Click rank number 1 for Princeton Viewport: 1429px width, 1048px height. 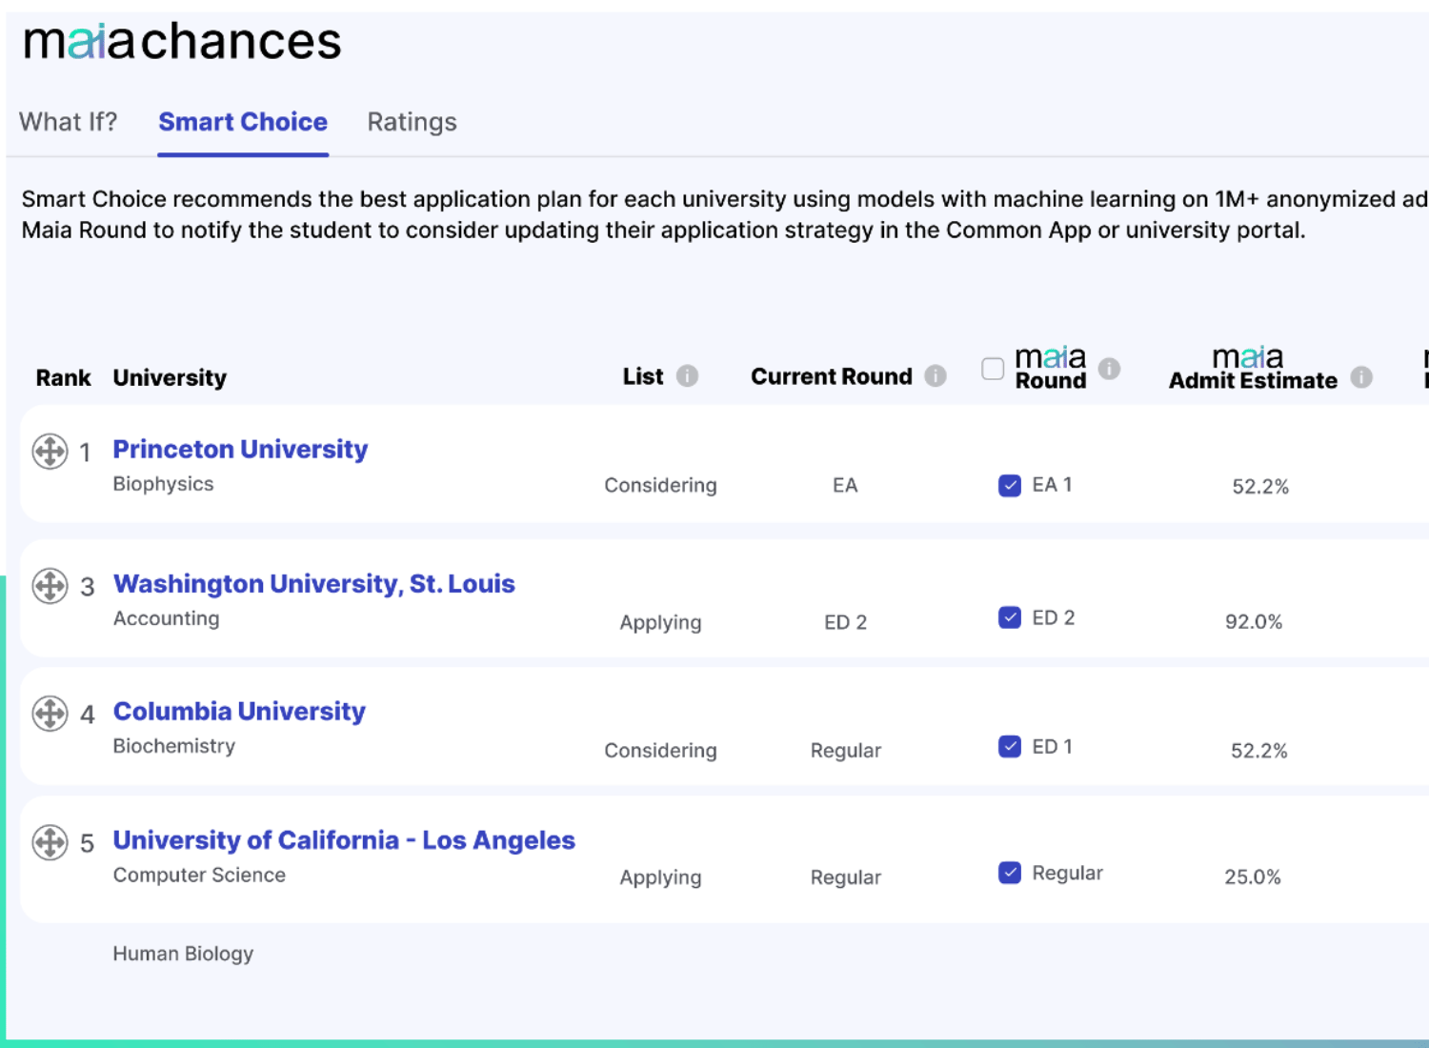point(85,453)
